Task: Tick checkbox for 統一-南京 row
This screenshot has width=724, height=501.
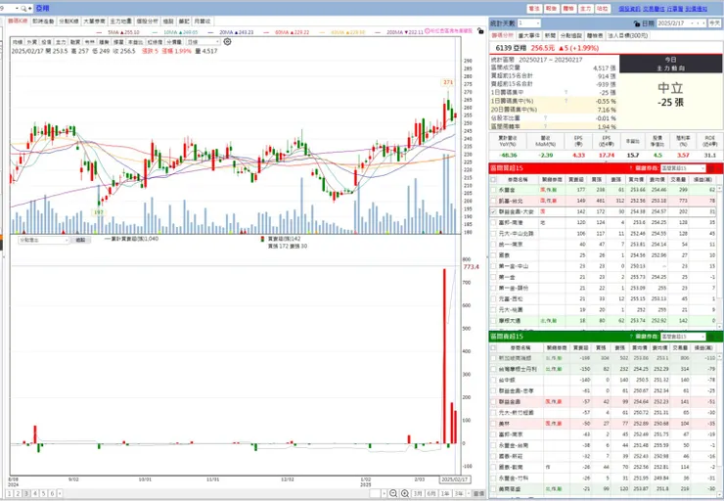Action: (x=494, y=245)
